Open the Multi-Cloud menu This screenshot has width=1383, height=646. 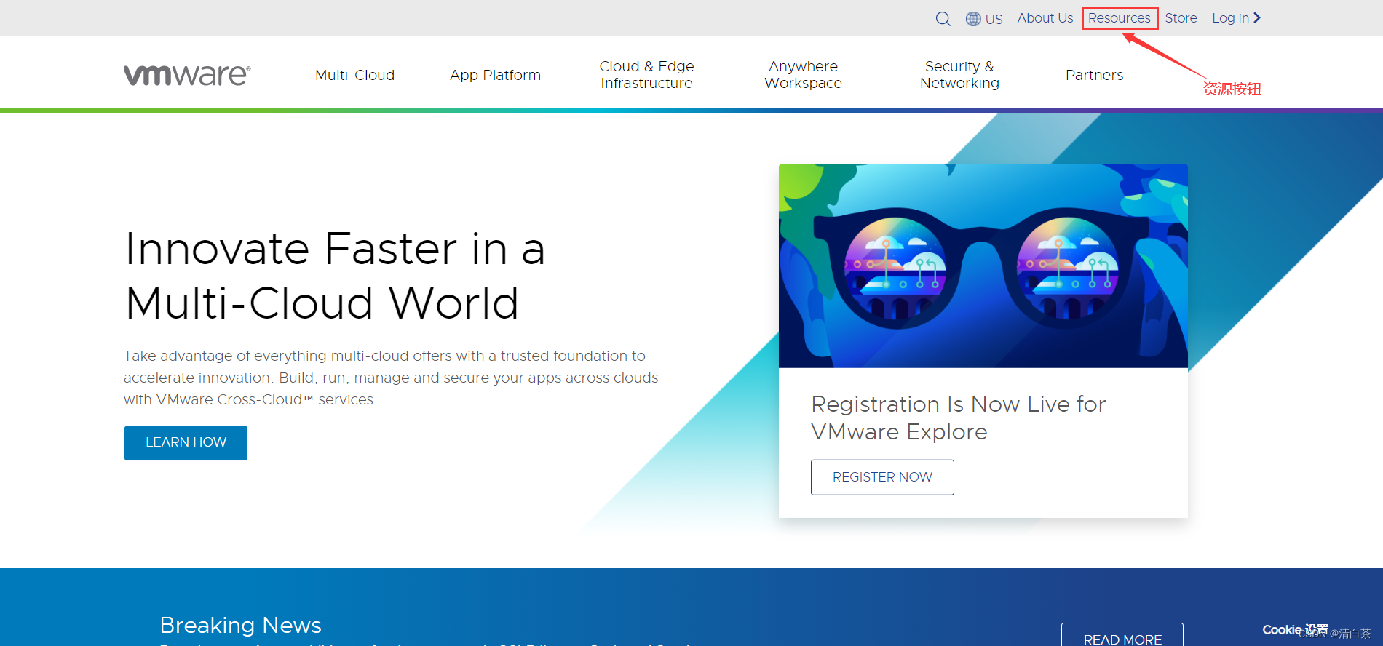point(355,75)
